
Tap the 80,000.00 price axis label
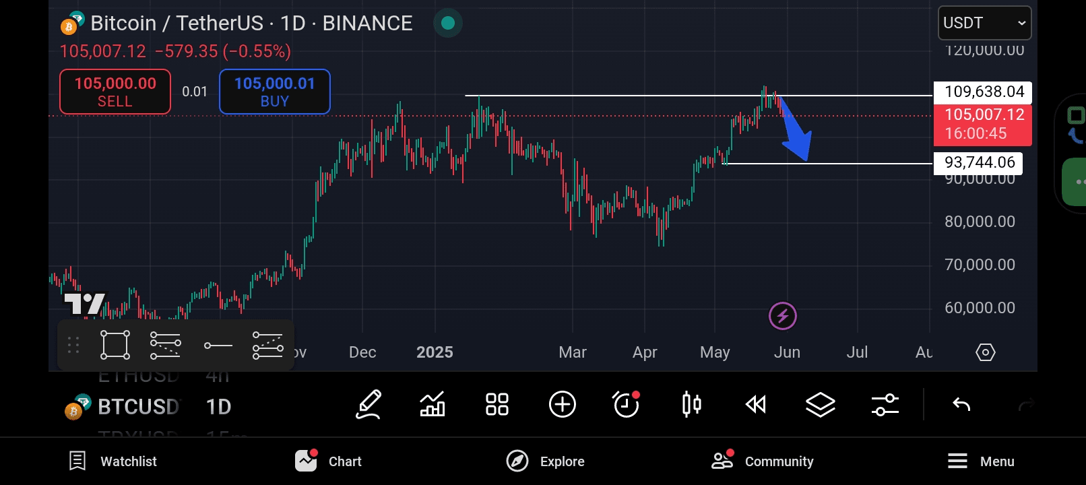coord(980,222)
